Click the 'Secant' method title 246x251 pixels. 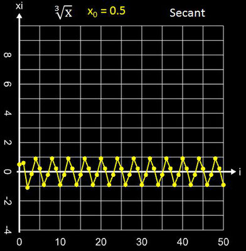187,13
